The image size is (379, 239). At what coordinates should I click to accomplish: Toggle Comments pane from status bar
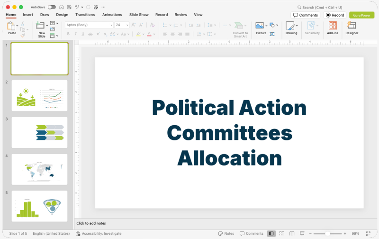click(x=252, y=233)
